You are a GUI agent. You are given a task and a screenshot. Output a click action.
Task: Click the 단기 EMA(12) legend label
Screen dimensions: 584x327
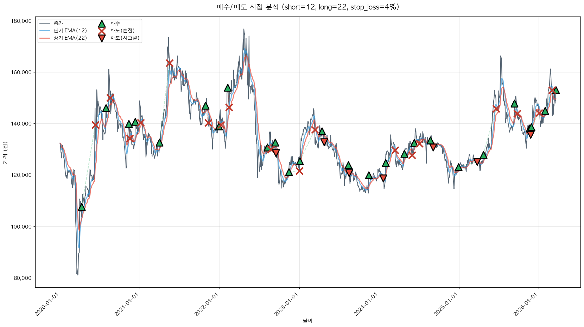(70, 31)
